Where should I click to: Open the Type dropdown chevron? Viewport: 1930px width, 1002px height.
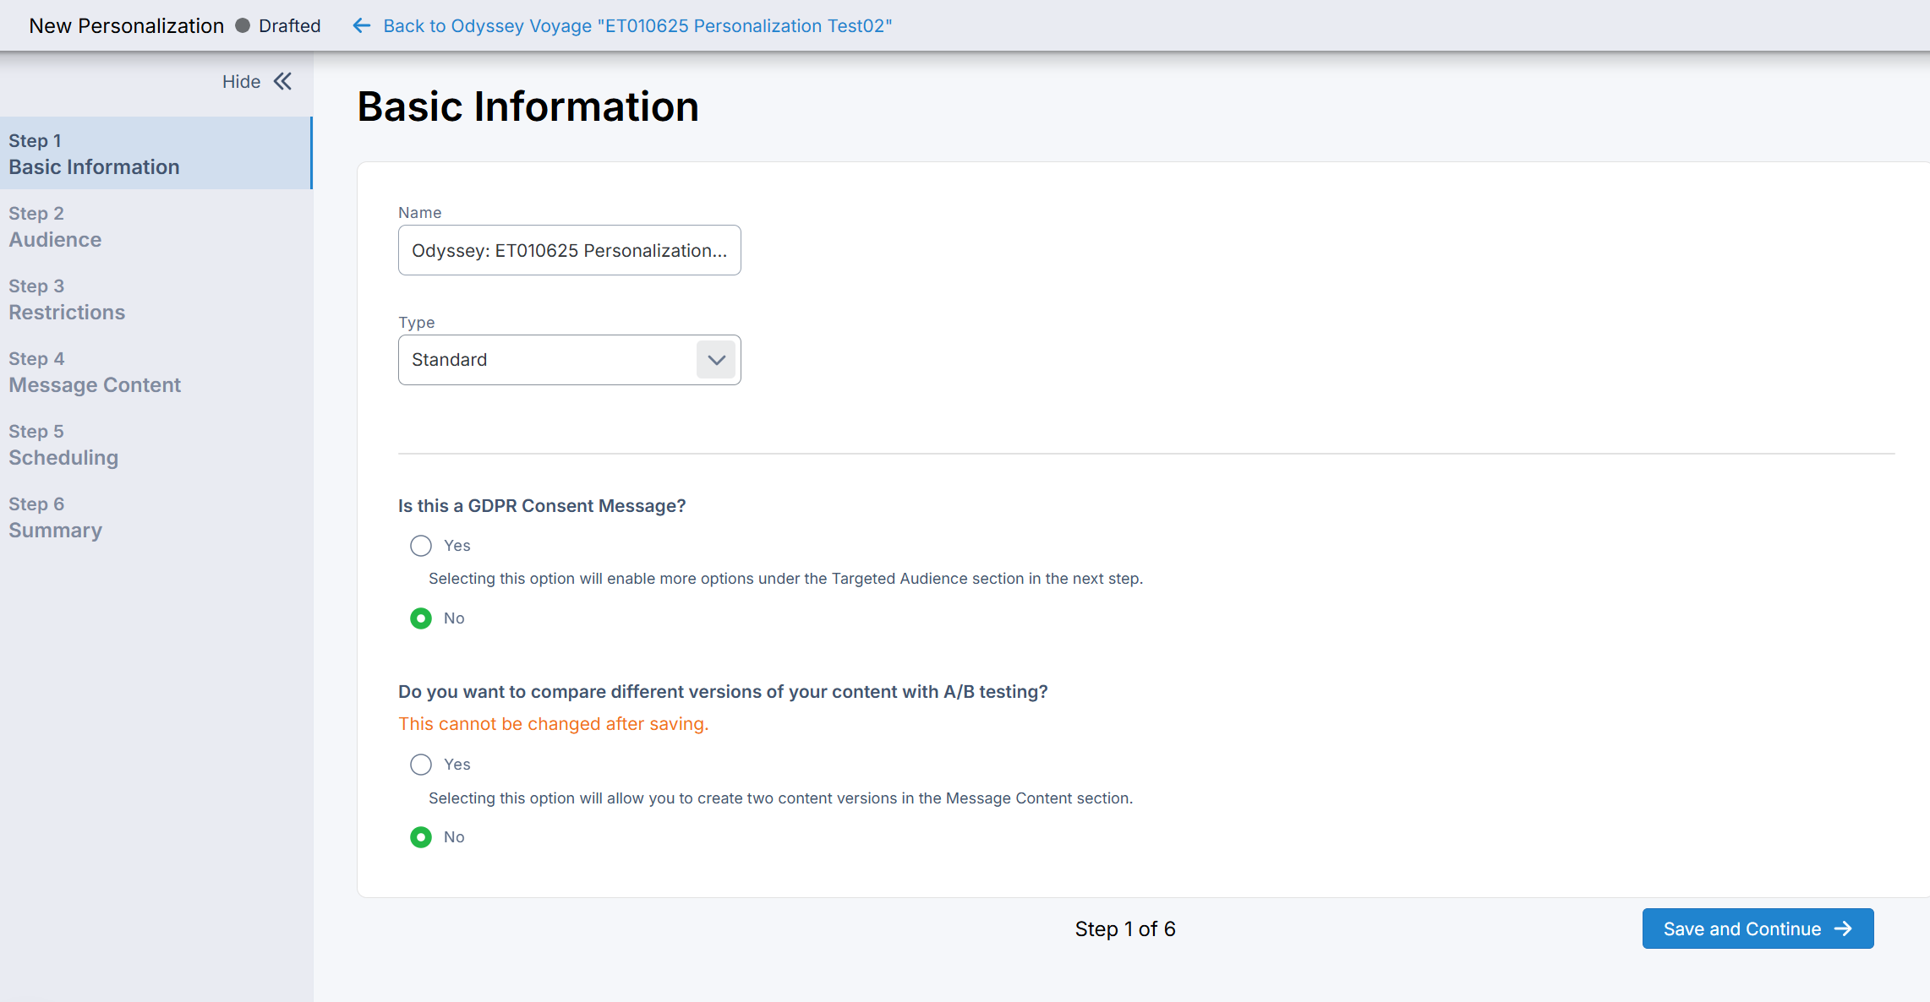click(716, 360)
